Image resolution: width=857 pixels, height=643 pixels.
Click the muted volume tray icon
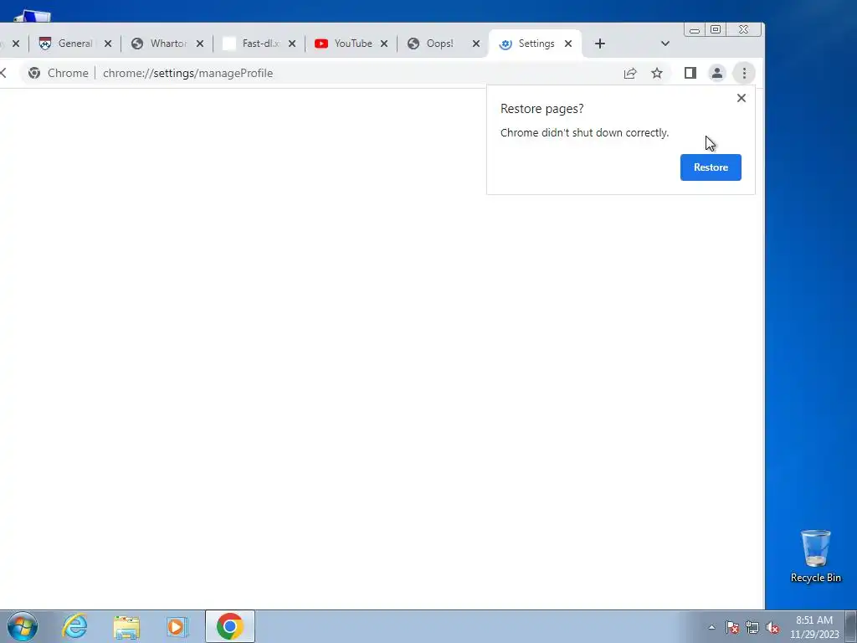(x=772, y=627)
